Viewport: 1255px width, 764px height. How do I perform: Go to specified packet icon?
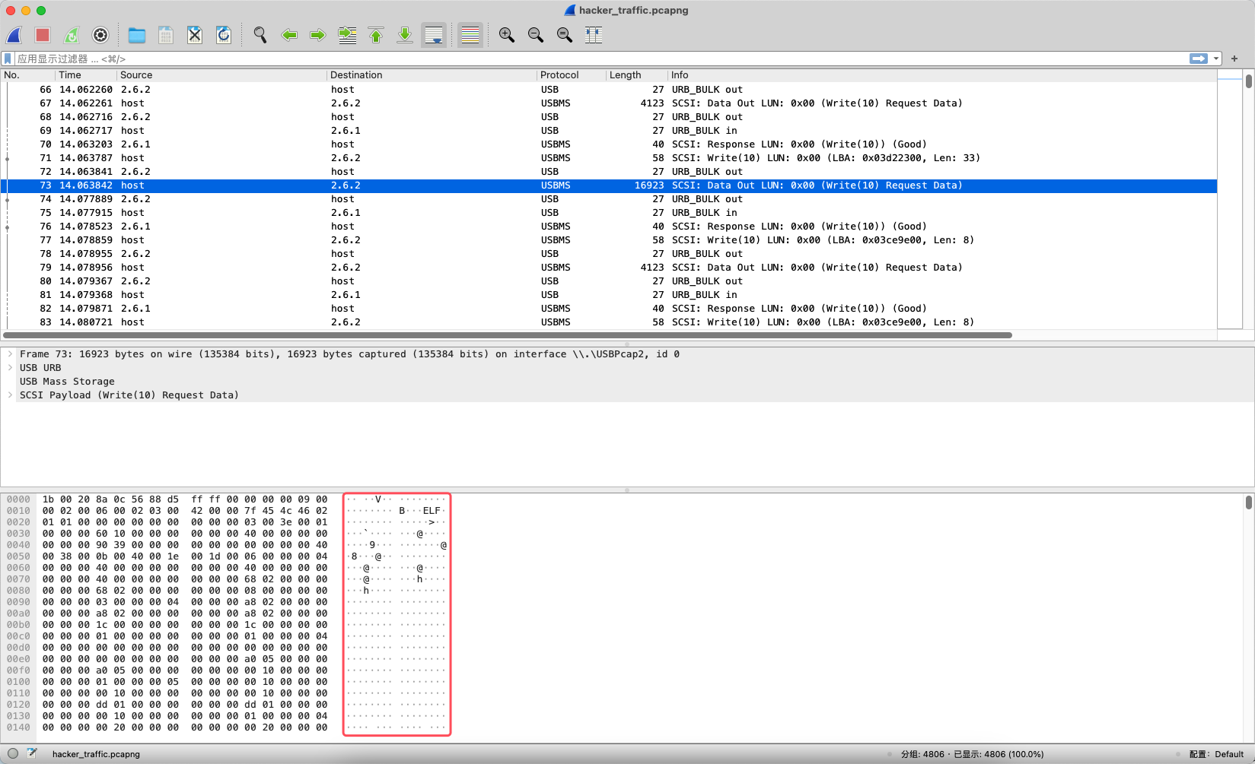tap(347, 35)
